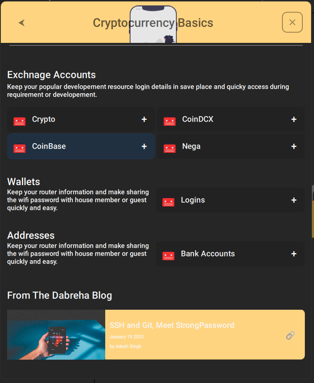Screen dimensions: 314x383
Task: Open the Bank Accounts card
Action: tap(230, 254)
